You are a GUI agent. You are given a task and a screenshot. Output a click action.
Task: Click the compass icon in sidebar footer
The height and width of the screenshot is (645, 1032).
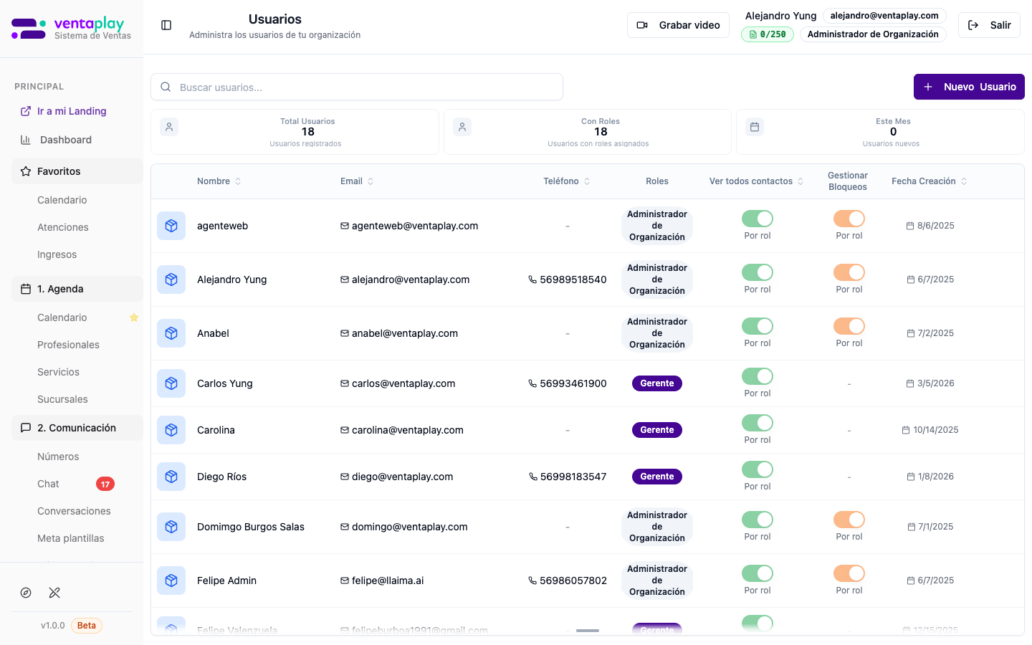[x=26, y=593]
